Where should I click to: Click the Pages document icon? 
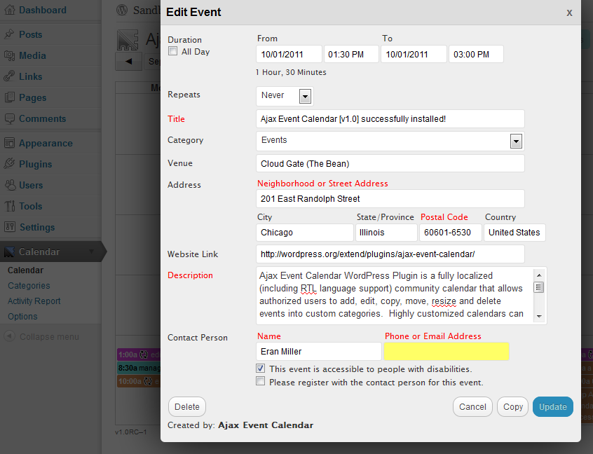coord(9,97)
